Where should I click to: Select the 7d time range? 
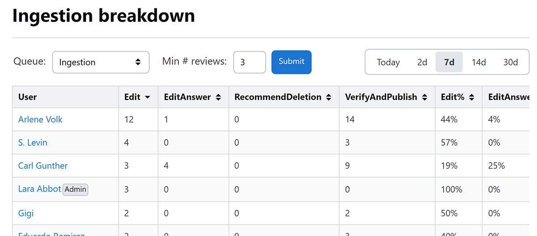tap(449, 62)
